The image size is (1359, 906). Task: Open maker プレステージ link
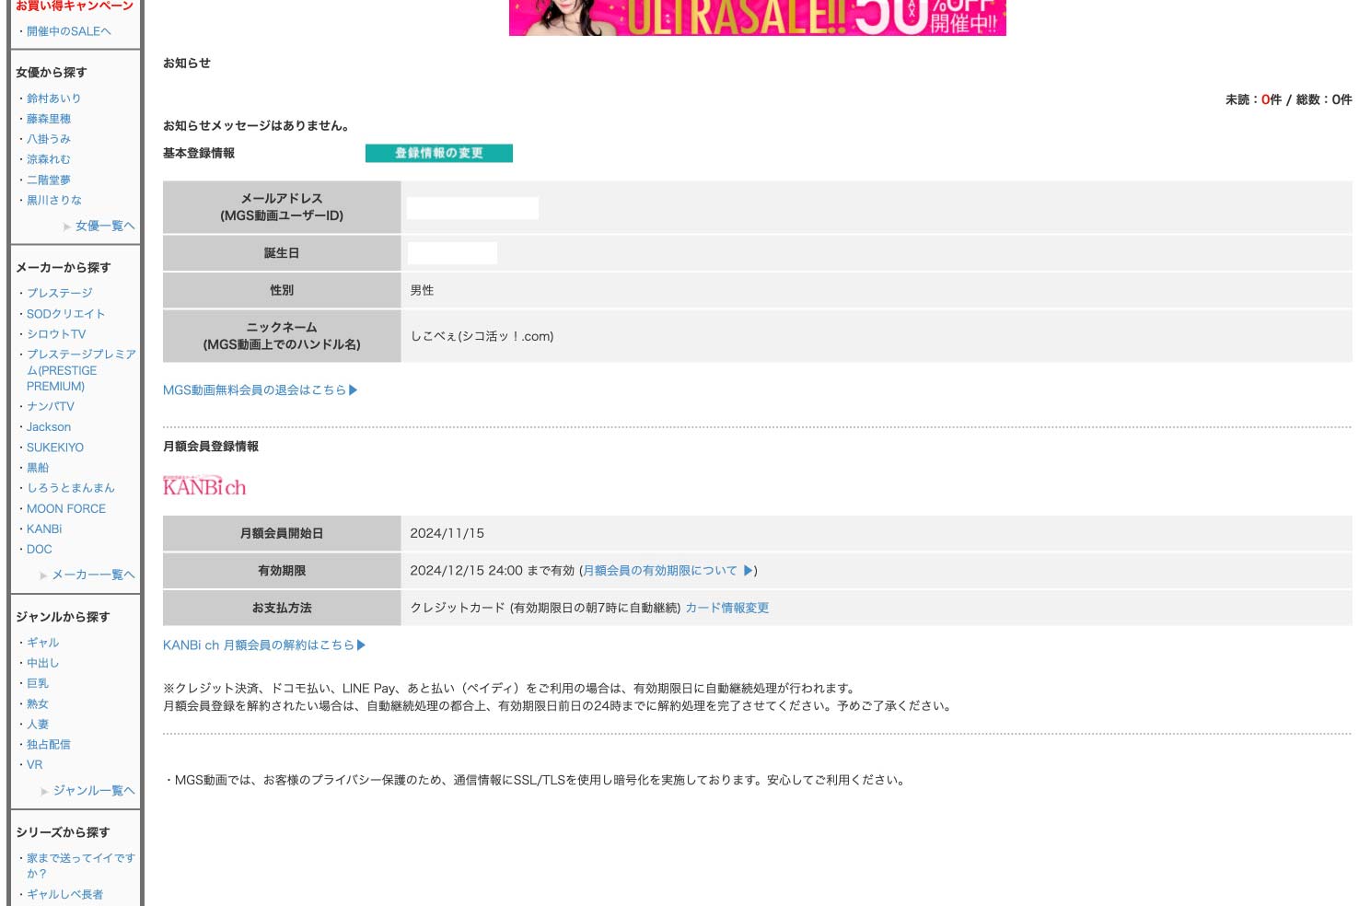point(60,293)
